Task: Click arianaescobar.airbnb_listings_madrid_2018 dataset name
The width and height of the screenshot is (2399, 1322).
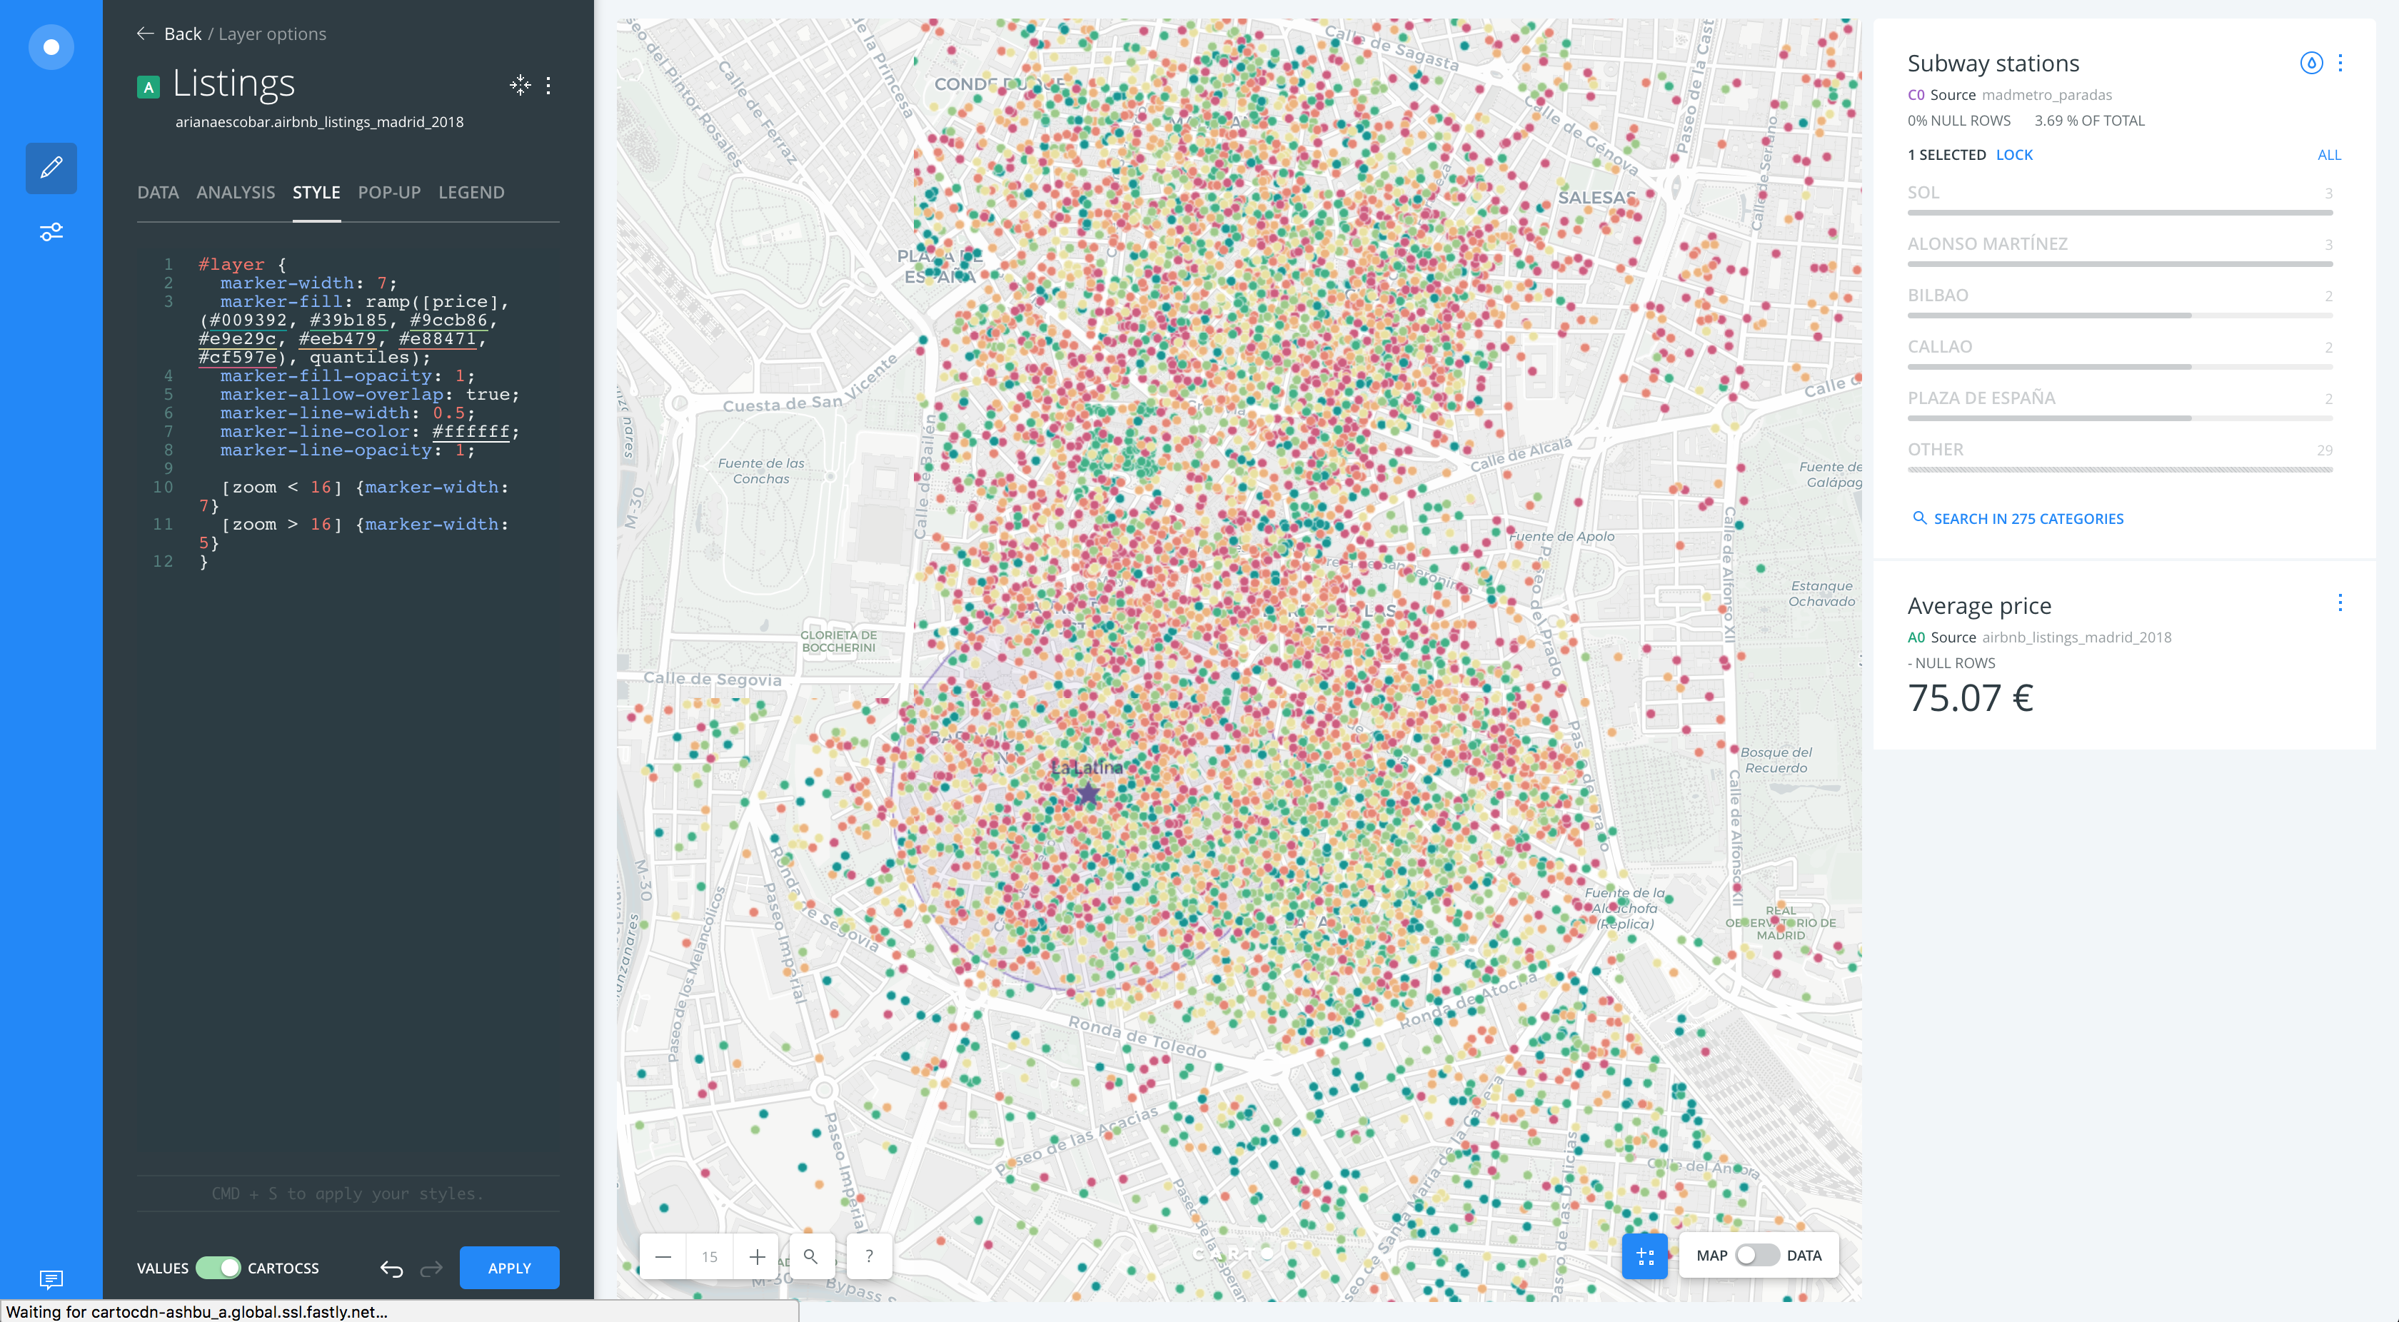Action: point(319,122)
